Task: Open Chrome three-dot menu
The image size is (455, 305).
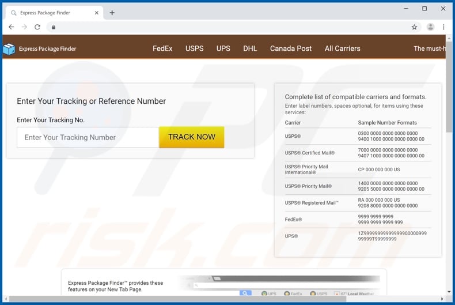Action: click(x=443, y=27)
